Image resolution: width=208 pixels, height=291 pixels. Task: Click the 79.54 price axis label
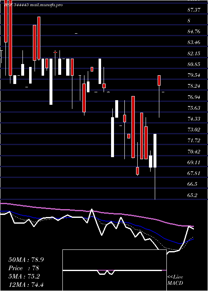194,75
